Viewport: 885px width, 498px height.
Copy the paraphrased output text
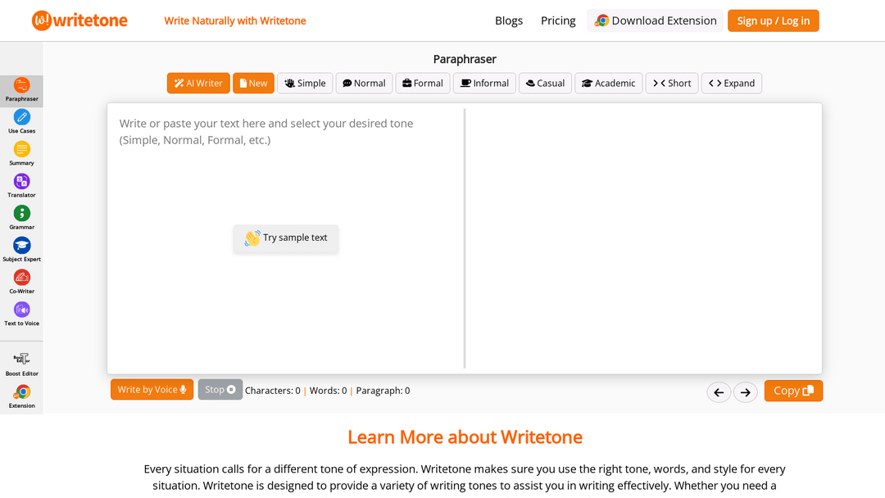tap(792, 391)
